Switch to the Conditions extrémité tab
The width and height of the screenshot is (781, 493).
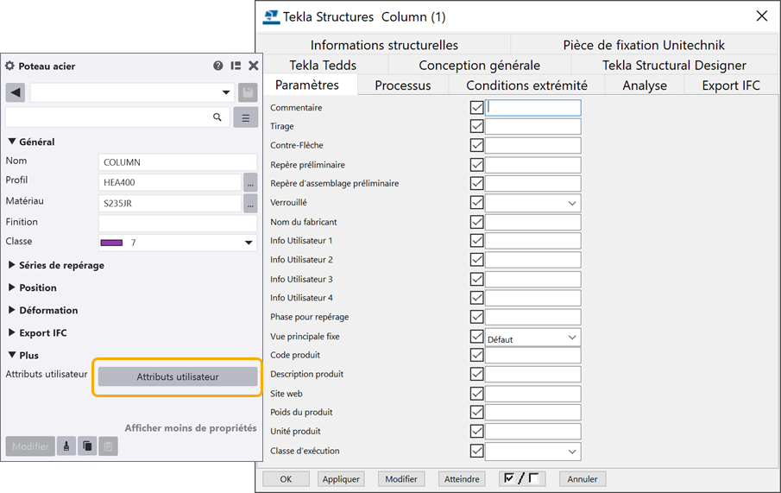[526, 85]
